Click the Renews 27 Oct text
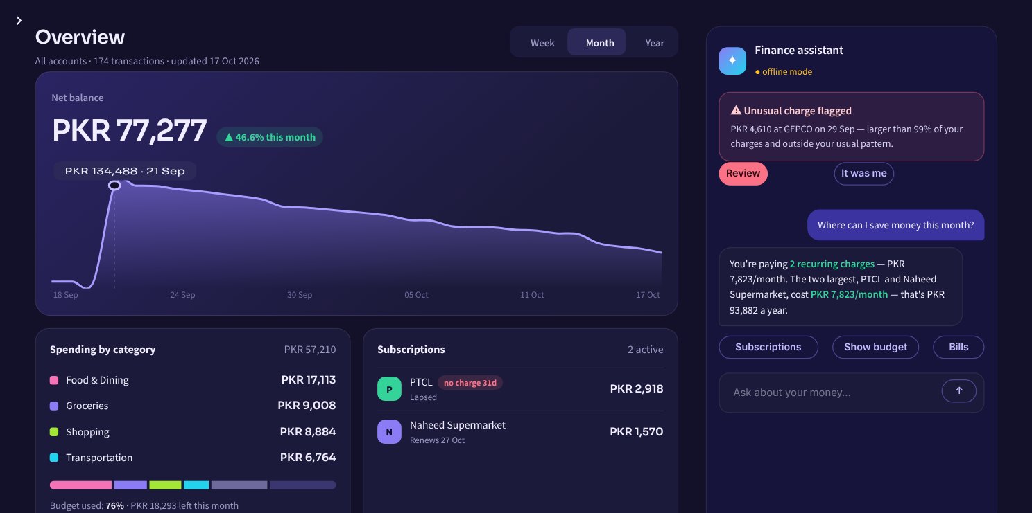The width and height of the screenshot is (1032, 513). (437, 440)
